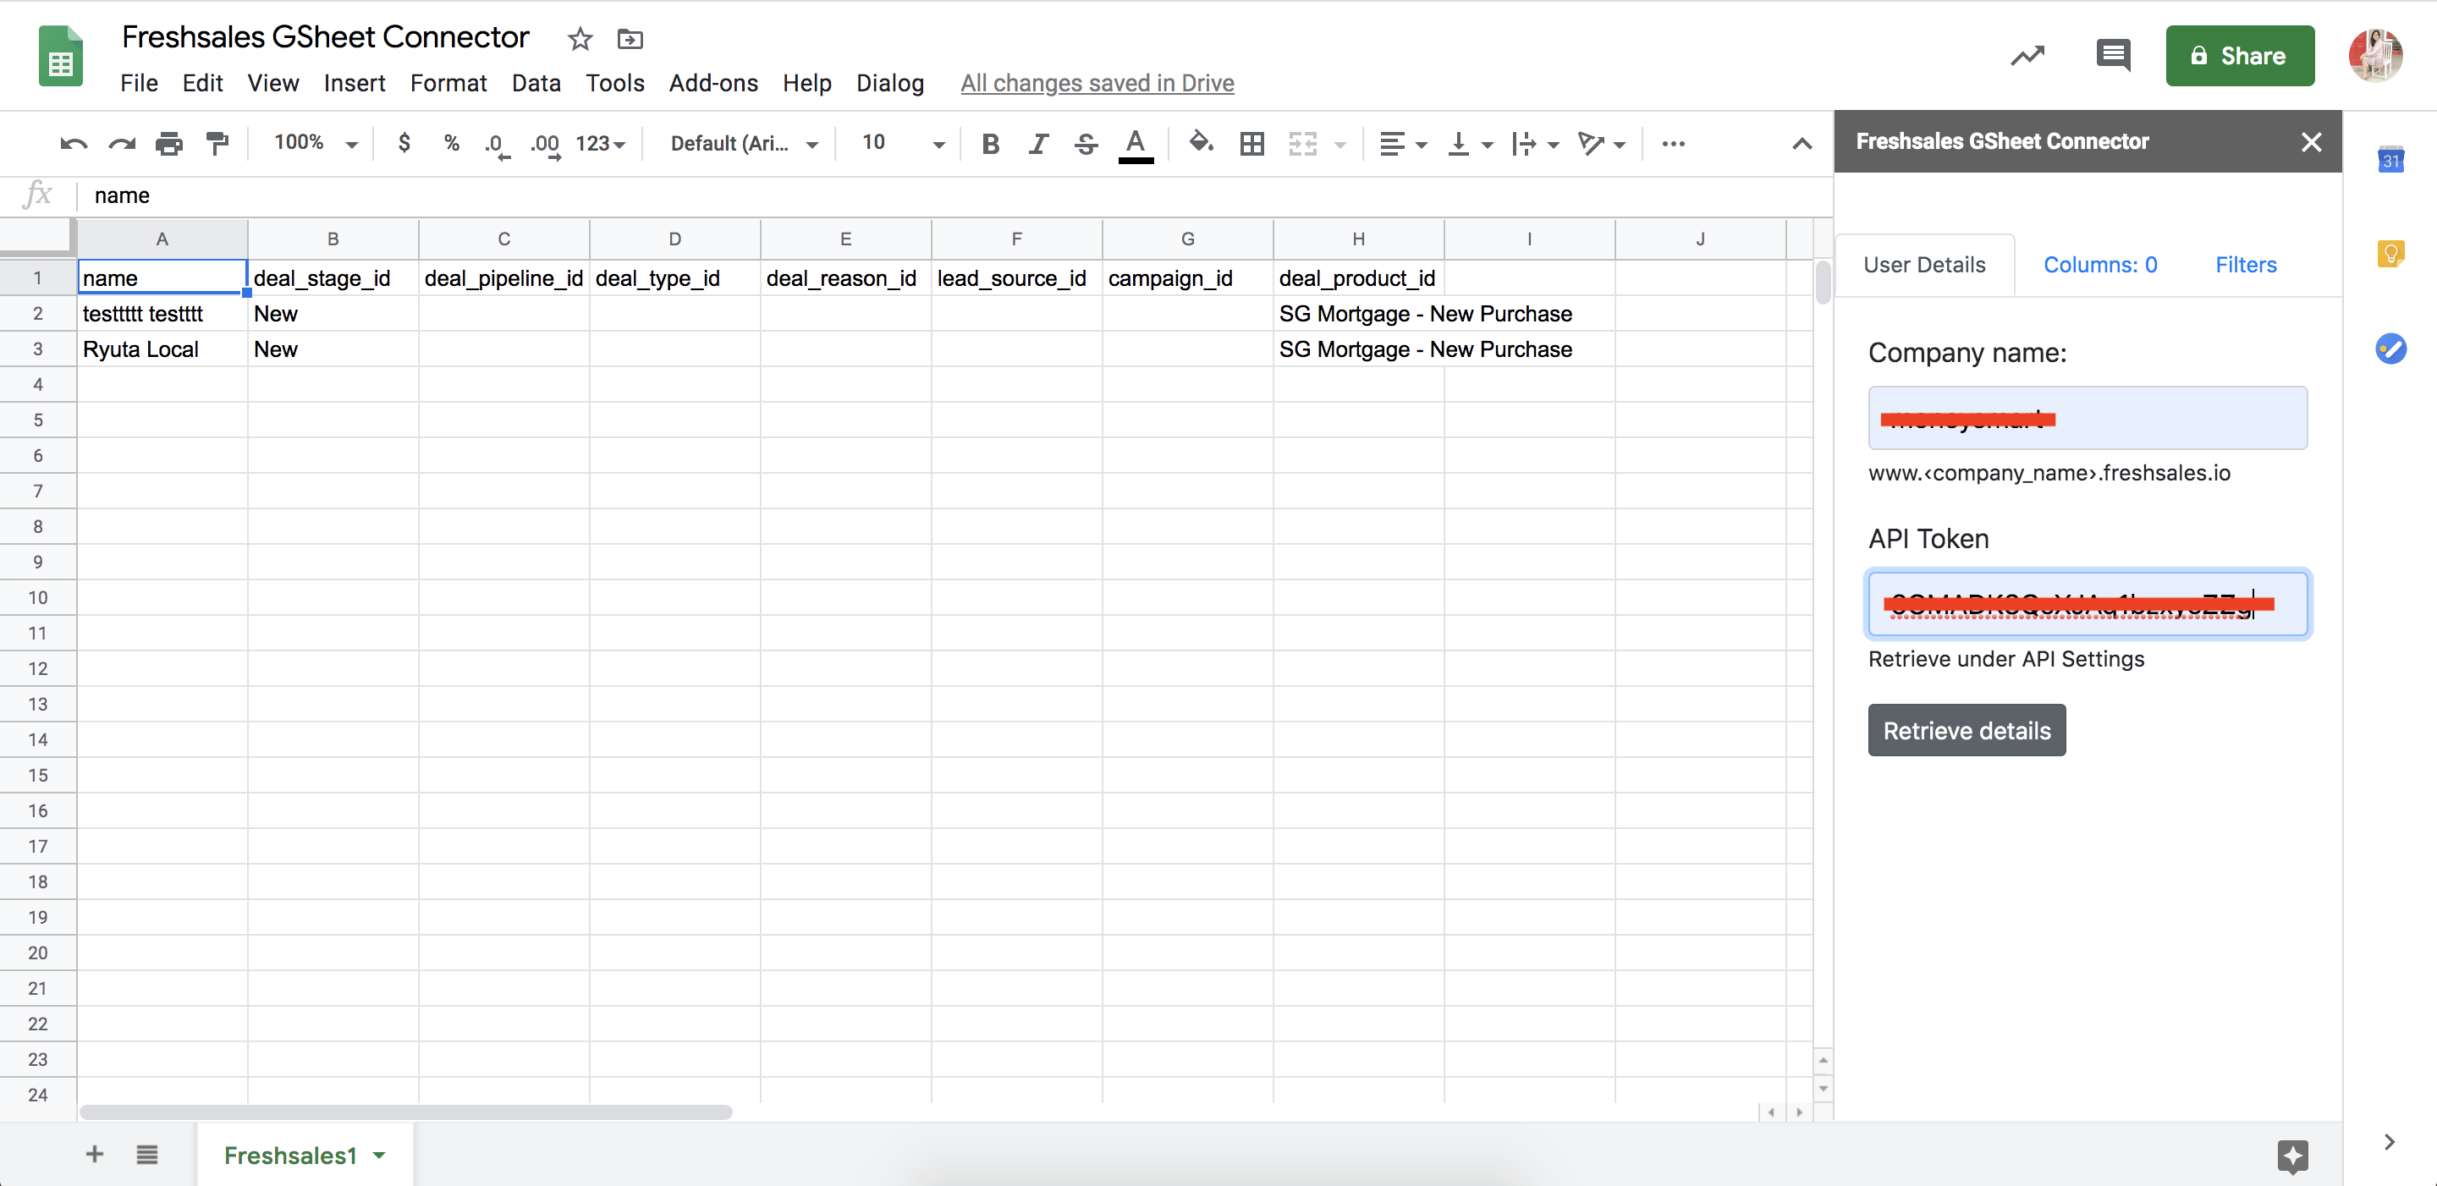Open the font size 10 dropdown

pyautogui.click(x=903, y=144)
